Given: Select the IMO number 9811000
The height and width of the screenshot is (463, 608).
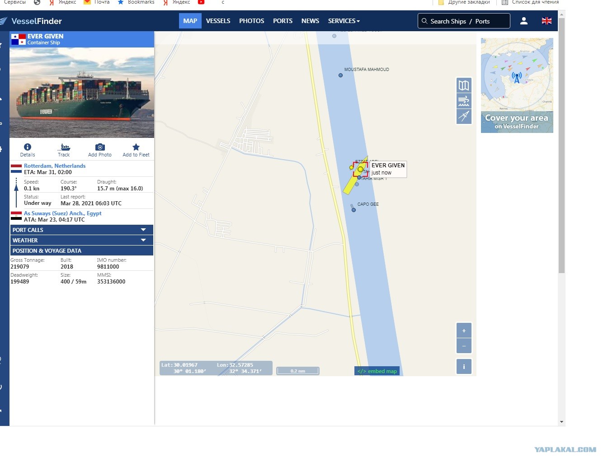Looking at the screenshot, I should click(x=108, y=267).
